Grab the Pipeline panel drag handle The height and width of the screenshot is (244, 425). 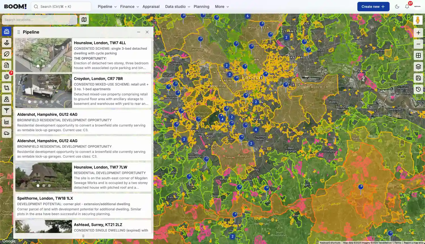(19, 32)
